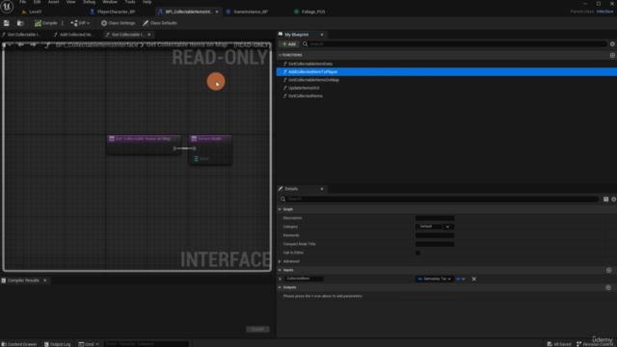Collapse the FUNCTIONS section

[x=280, y=55]
